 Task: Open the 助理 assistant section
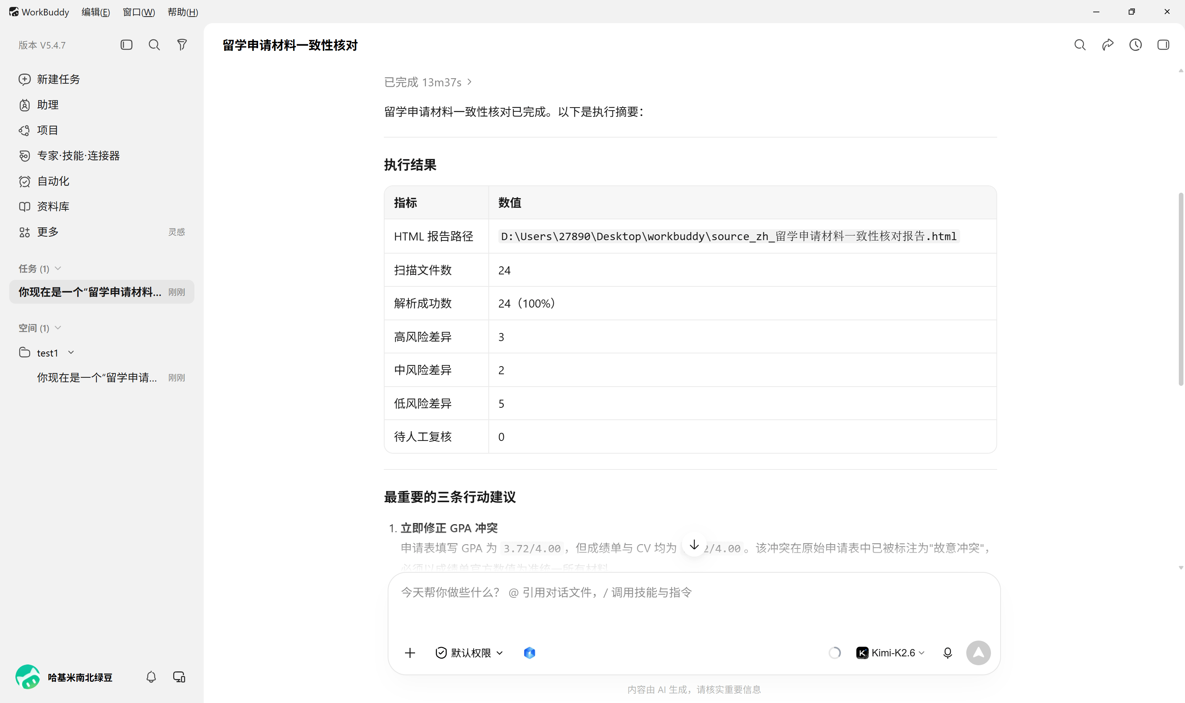click(39, 105)
